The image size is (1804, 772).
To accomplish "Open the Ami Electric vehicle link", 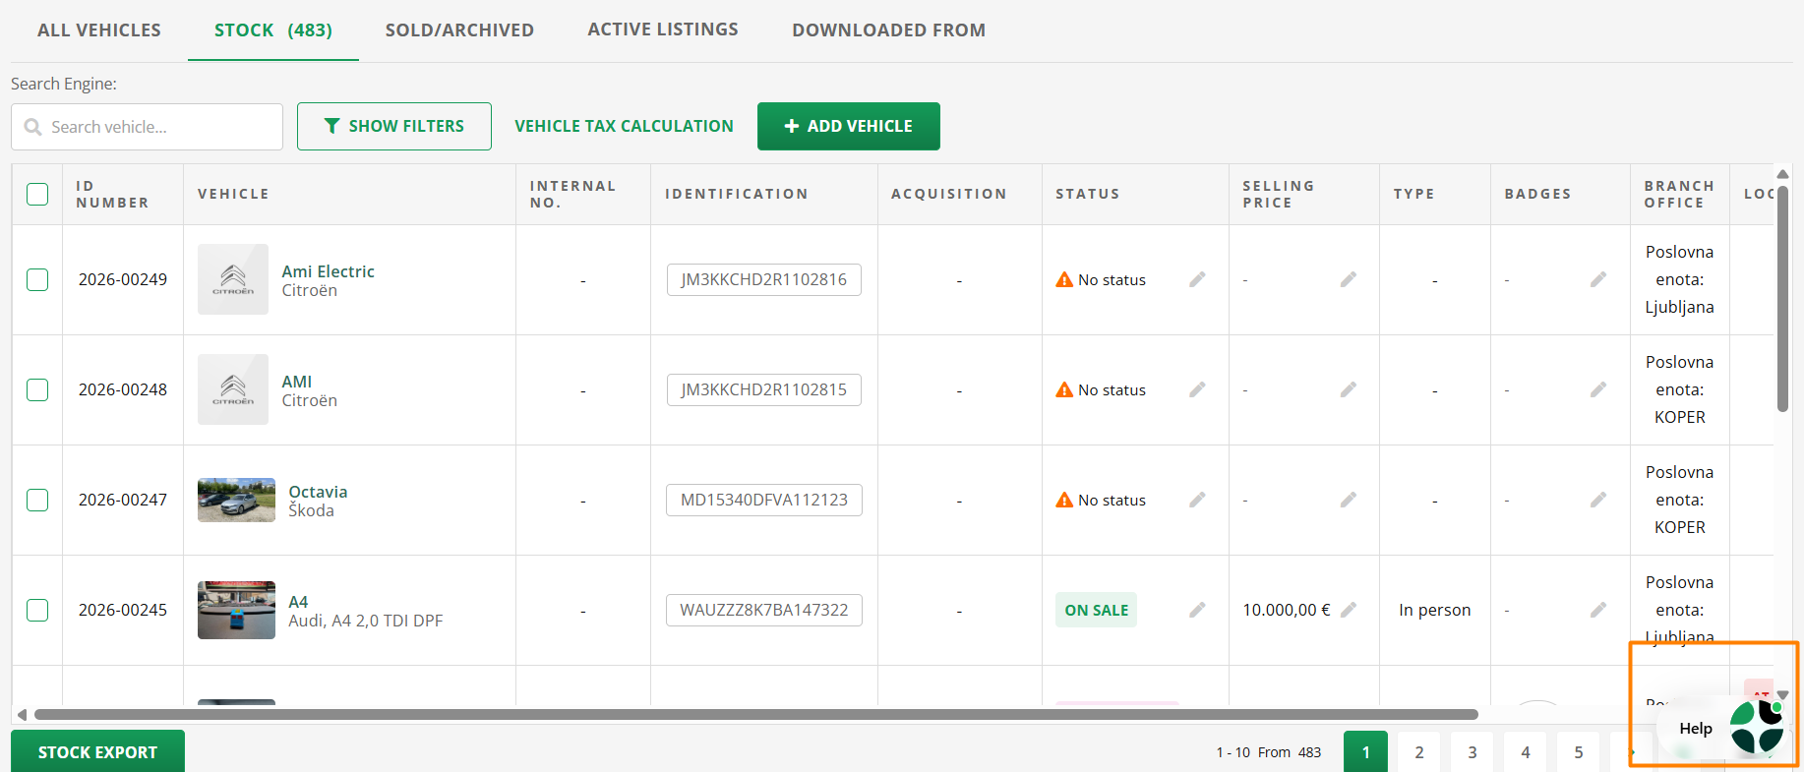I will pyautogui.click(x=329, y=271).
